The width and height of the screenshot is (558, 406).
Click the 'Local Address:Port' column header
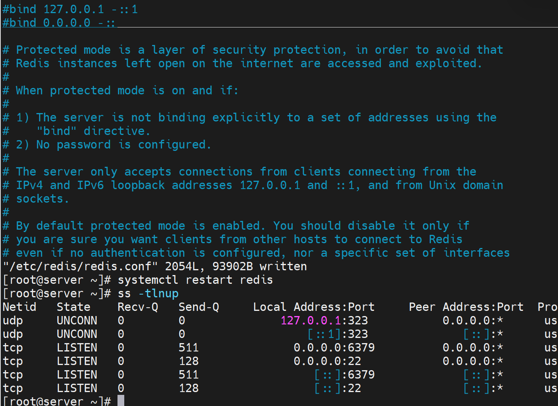tap(313, 307)
